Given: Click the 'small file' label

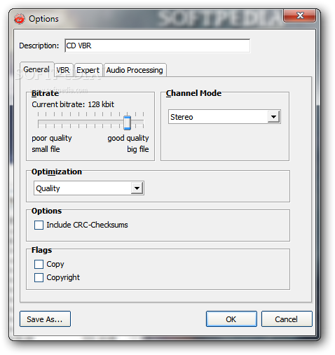Looking at the screenshot, I should click(46, 149).
